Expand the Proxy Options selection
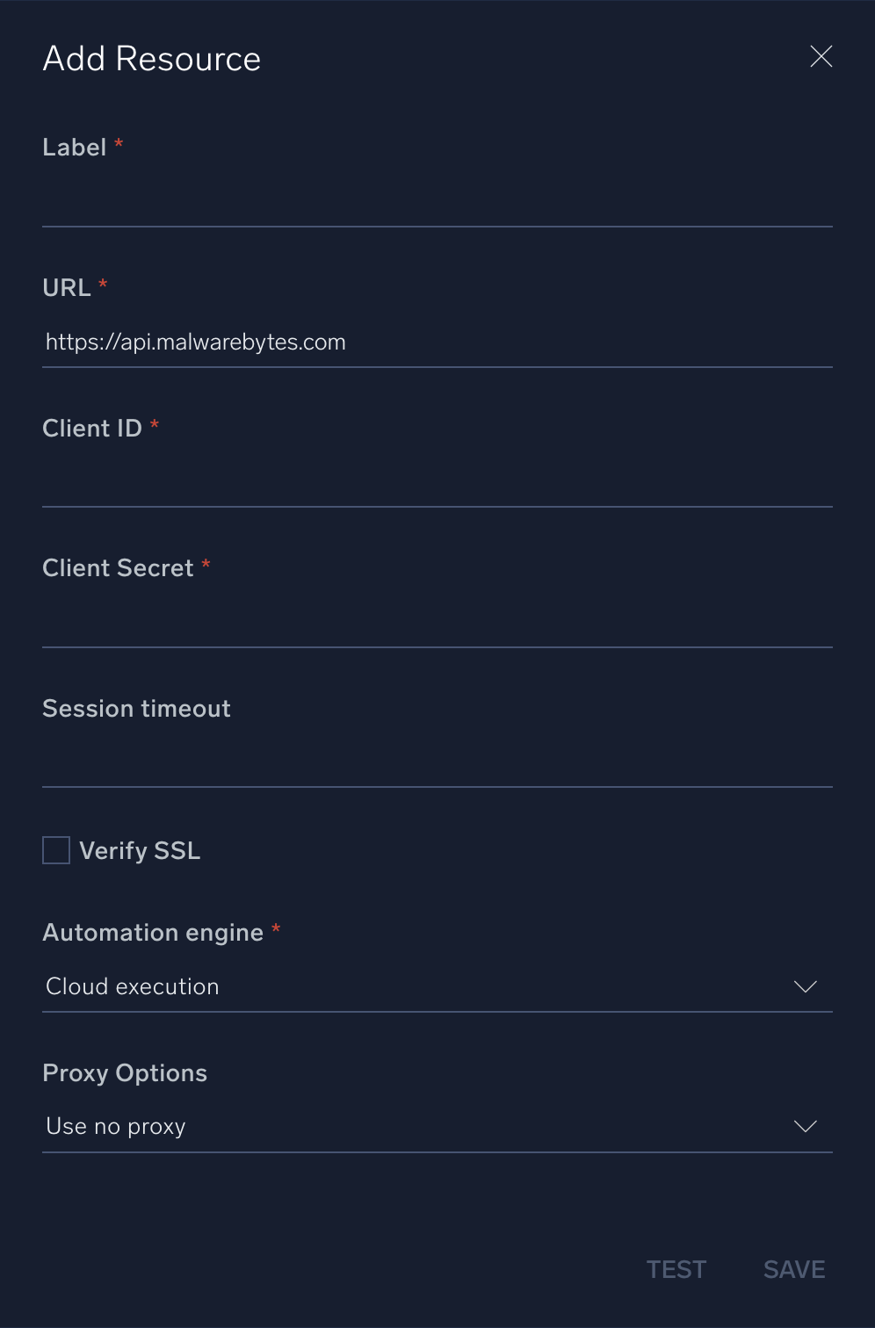This screenshot has width=875, height=1328. click(437, 1126)
